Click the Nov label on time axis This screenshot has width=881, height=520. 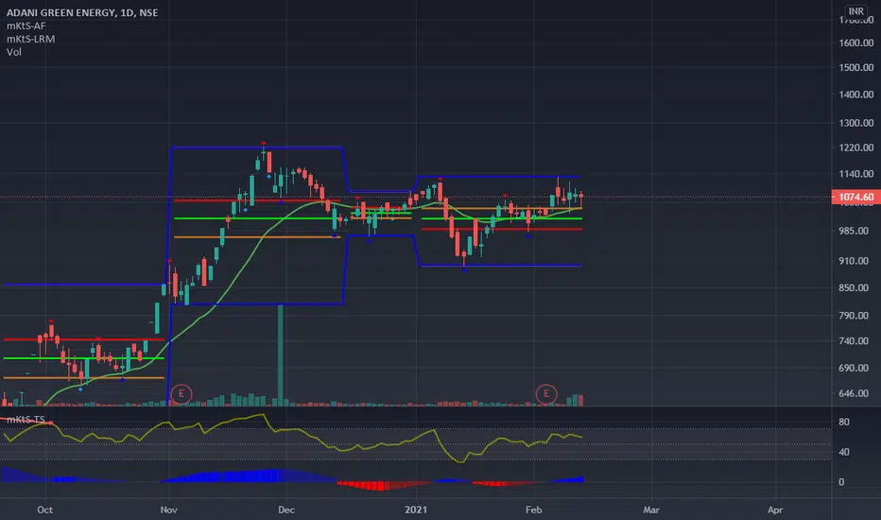click(168, 510)
